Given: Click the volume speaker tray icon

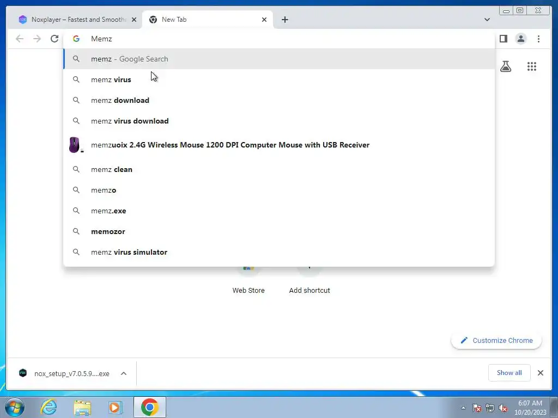Looking at the screenshot, I should [503, 408].
